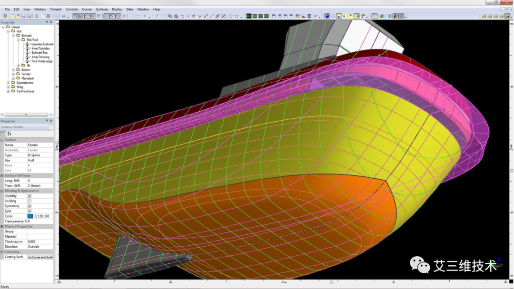Open the Markers menu
This screenshot has width=514, height=289.
point(40,9)
